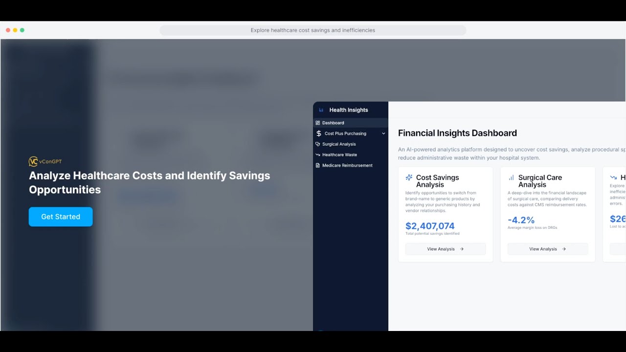
Task: Click the trending-down icon on the third card
Action: [613, 177]
